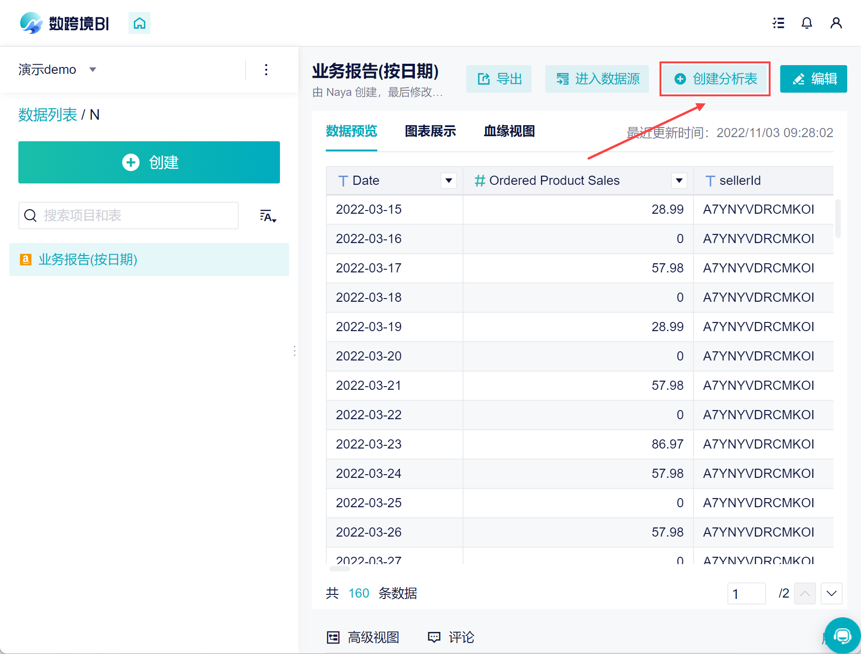861x654 pixels.
Task: Click the 高级视图 icon
Action: pyautogui.click(x=333, y=637)
